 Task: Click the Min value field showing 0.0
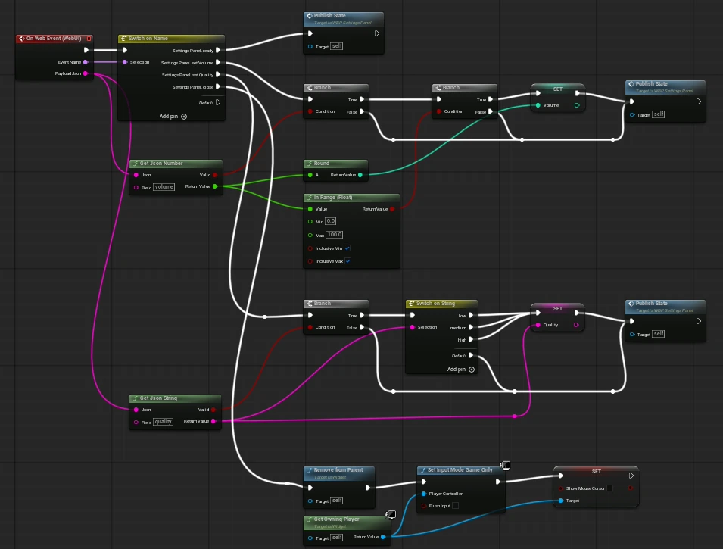(x=331, y=221)
